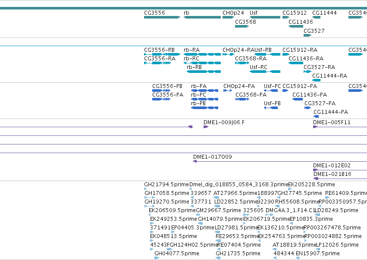Select the RE07404.5prime EST label
The height and width of the screenshot is (260, 367).
[x=239, y=245]
